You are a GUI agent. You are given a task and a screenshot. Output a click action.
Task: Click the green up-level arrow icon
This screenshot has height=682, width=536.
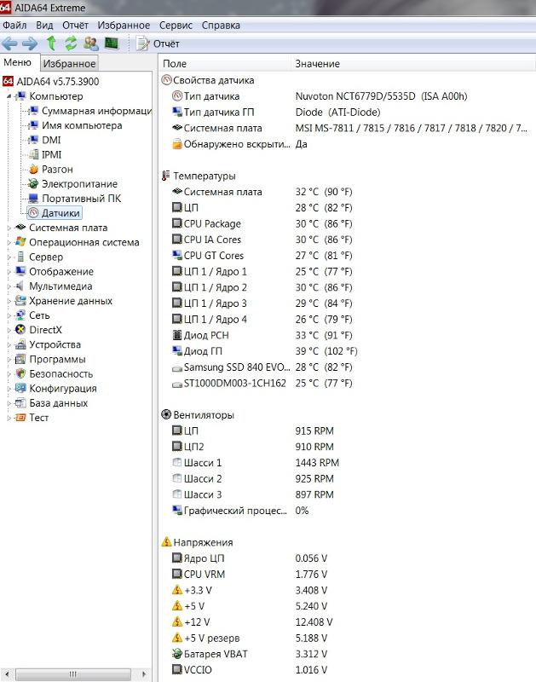click(51, 43)
